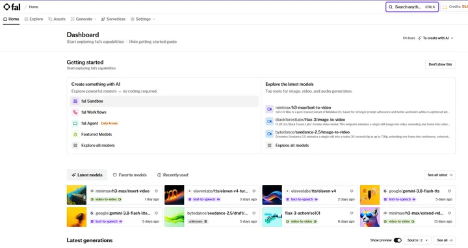Open flux-3-action/so101 thumbnail

click(272, 217)
